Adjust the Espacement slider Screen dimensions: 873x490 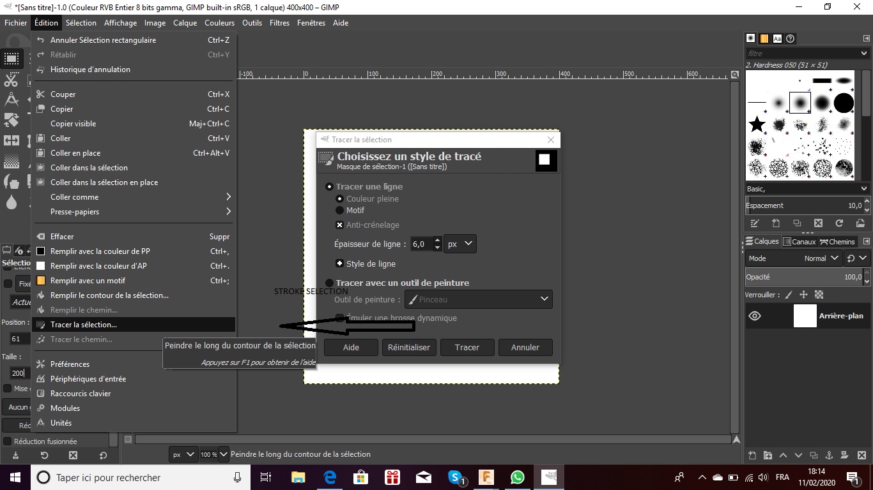[x=803, y=205]
